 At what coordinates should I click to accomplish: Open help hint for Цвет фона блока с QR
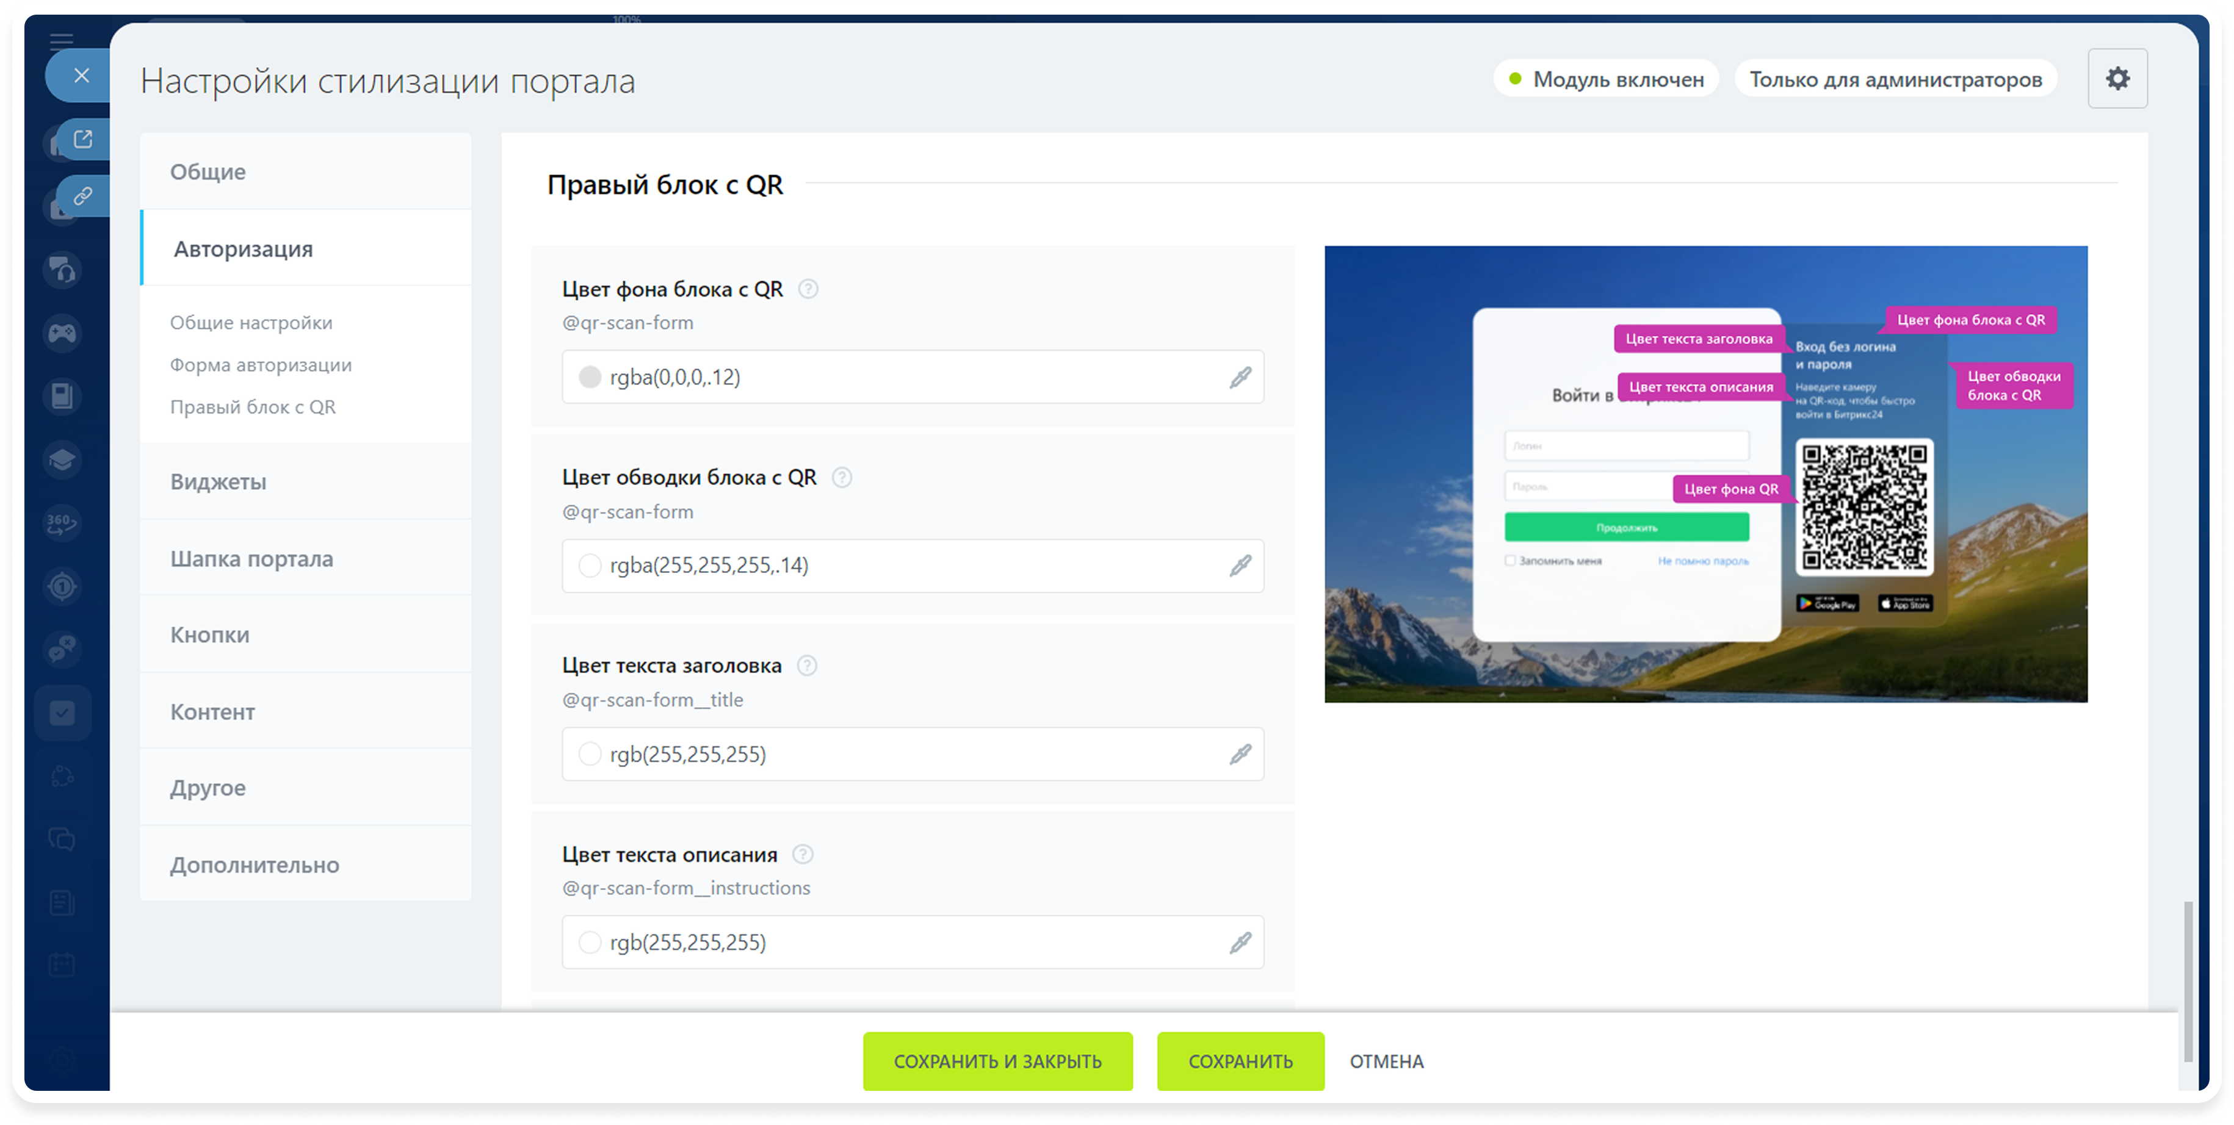point(808,289)
